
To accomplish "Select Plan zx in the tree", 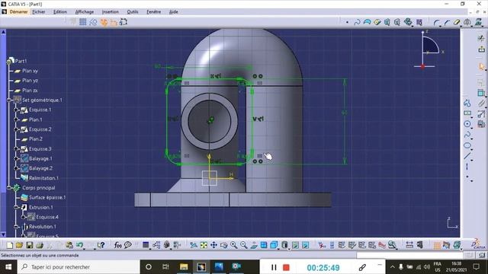I will (x=30, y=91).
